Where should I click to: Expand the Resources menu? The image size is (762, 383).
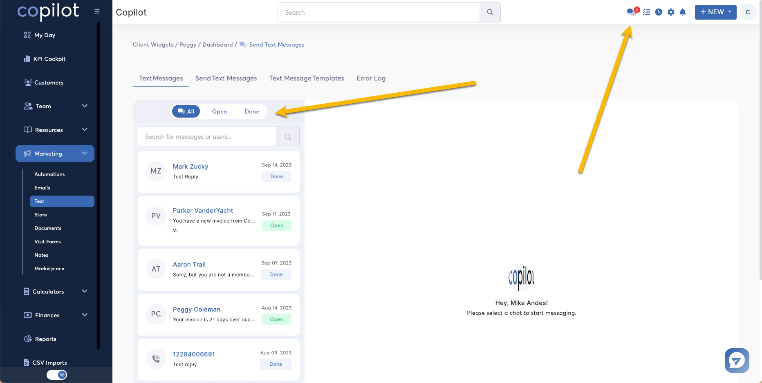coord(55,130)
